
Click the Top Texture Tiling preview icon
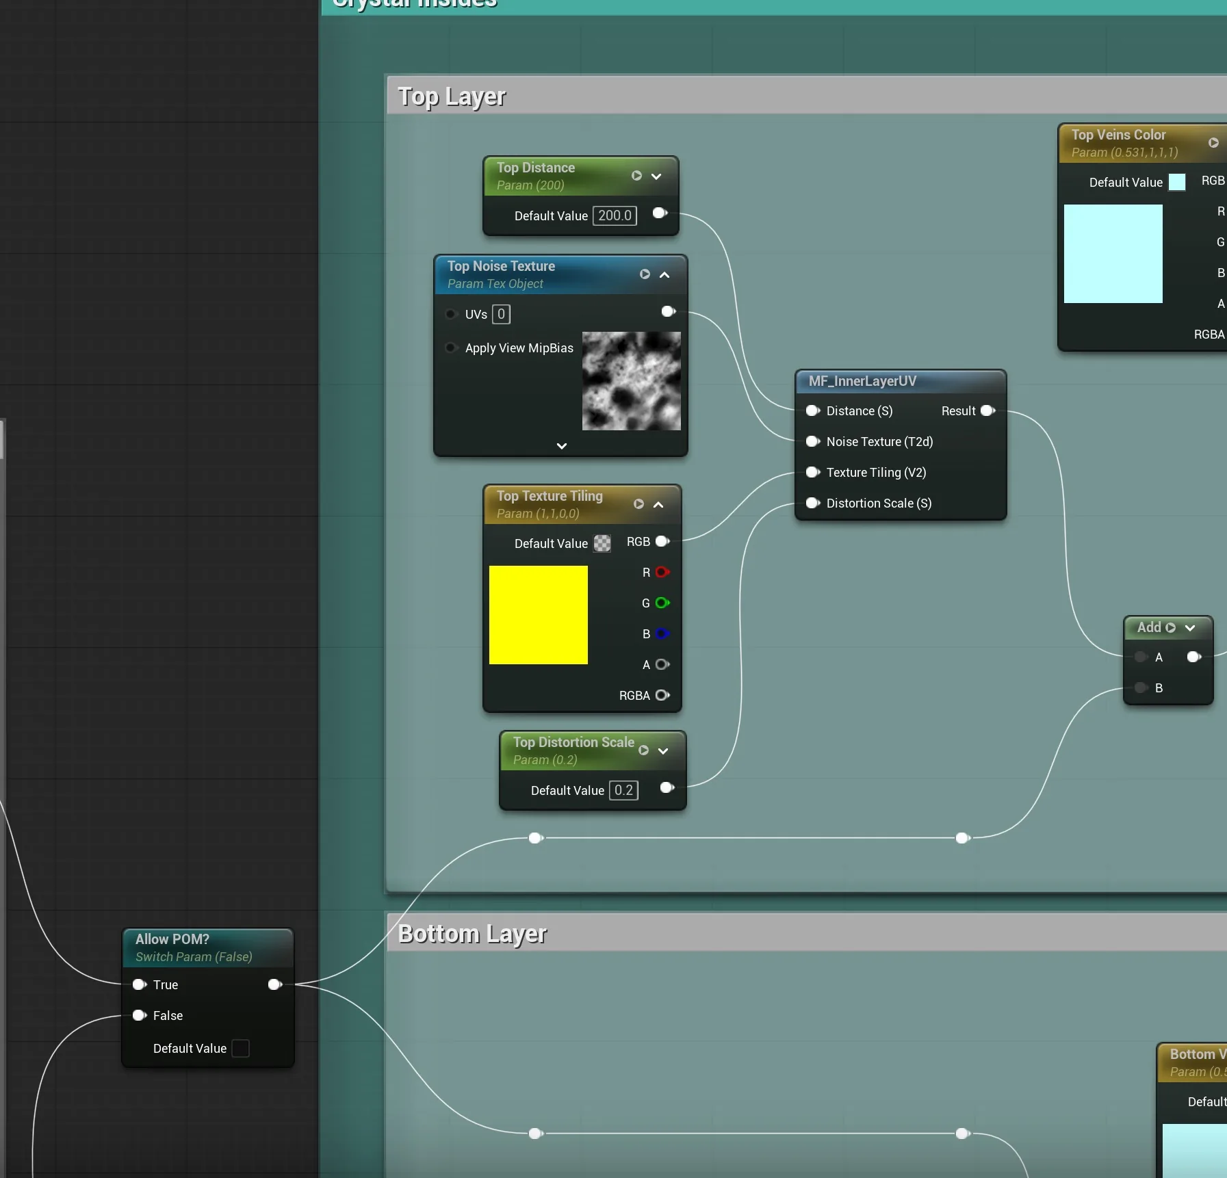638,504
